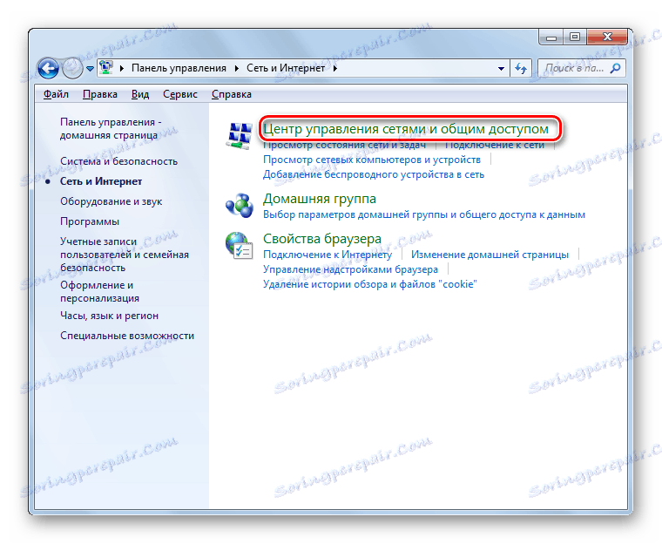Open Программы category in sidebar
The image size is (662, 544).
coord(90,221)
